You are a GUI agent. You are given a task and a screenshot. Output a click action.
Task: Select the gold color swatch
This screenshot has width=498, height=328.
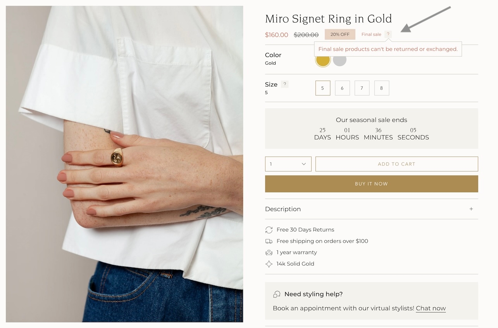click(323, 60)
